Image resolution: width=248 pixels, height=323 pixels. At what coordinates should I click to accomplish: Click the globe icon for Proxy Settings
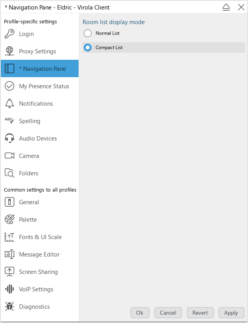point(10,51)
